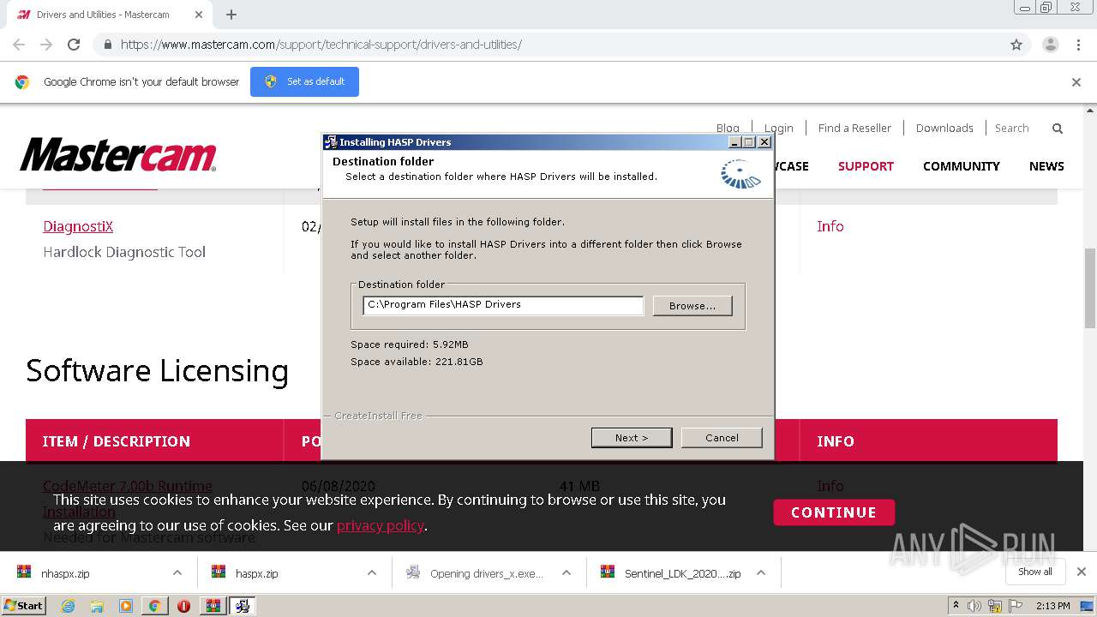Launch Internet Explorer from taskbar
The image size is (1097, 617).
click(x=69, y=606)
